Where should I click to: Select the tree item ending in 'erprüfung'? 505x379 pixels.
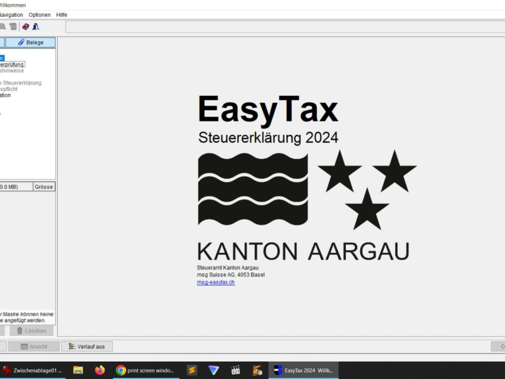tap(12, 65)
